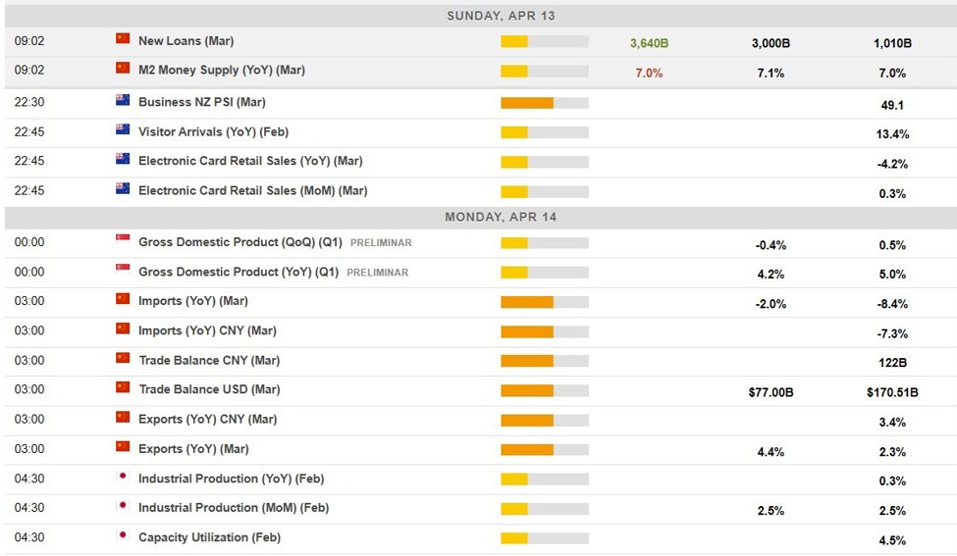Click the Monday, Apr 14 date header
Screen dimensions: 957x556
coord(501,217)
